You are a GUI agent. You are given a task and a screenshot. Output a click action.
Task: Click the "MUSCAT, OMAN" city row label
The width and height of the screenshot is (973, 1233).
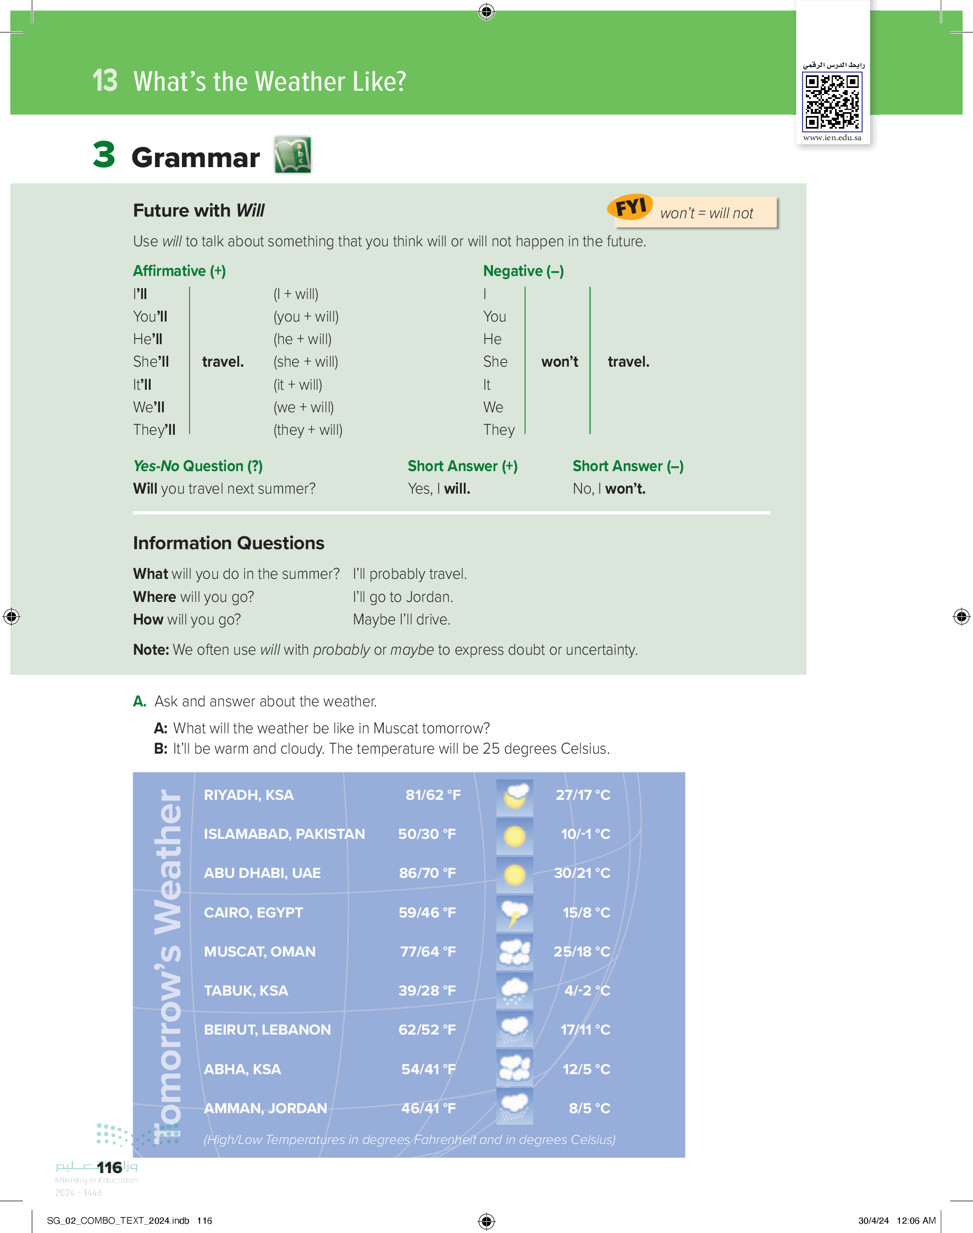tap(259, 952)
